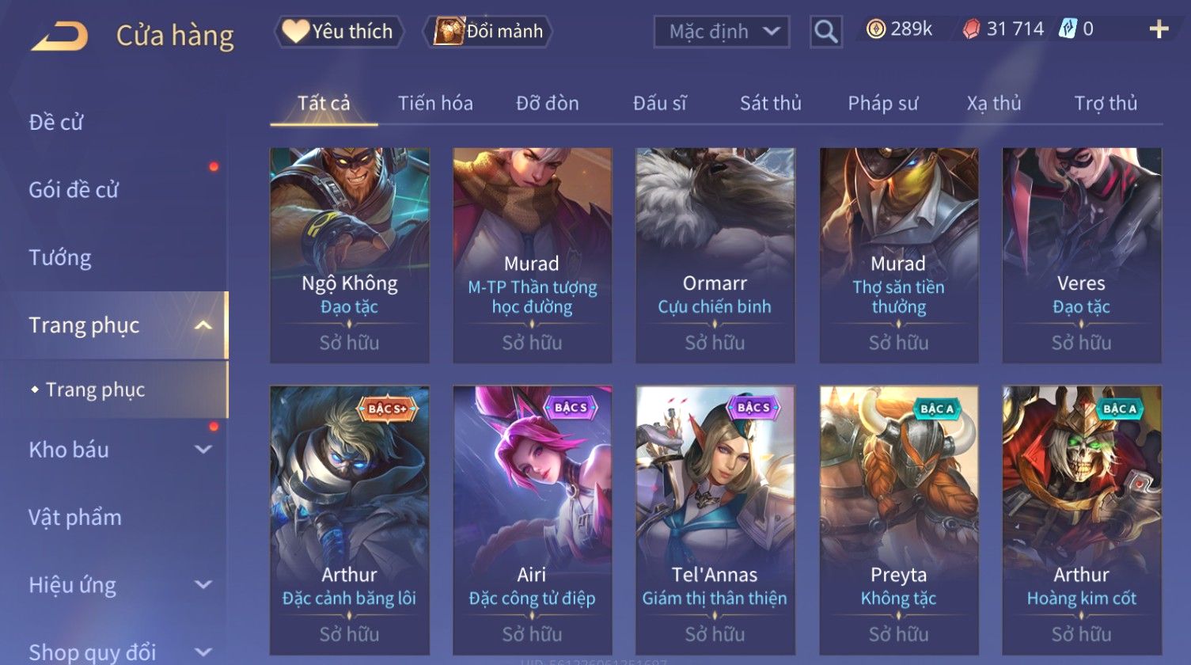Viewport: 1191px width, 665px height.
Task: Tap the plus icon to add currency
Action: pyautogui.click(x=1159, y=30)
